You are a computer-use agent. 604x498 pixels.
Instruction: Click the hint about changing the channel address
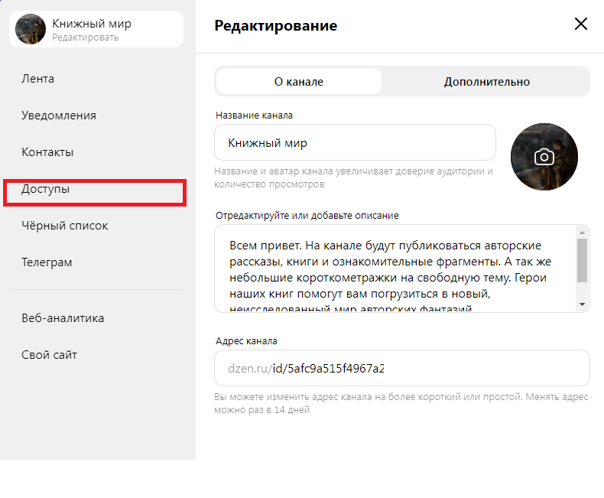pyautogui.click(x=401, y=403)
